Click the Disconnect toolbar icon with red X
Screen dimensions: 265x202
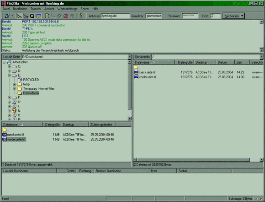(x=66, y=16)
